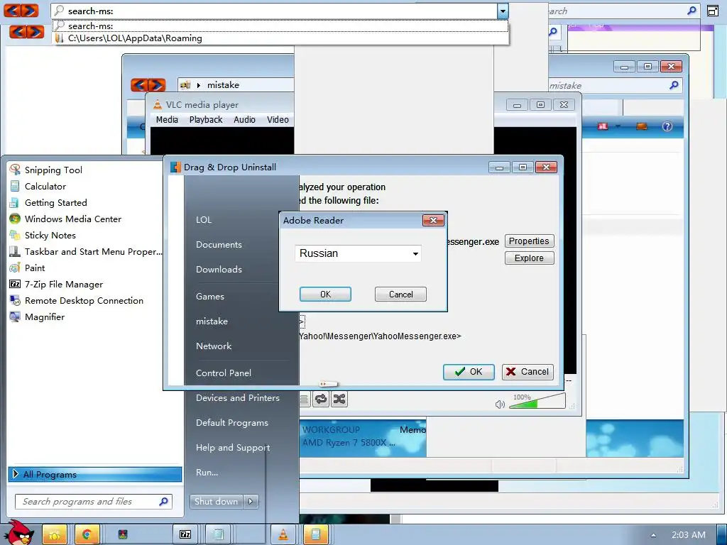Viewport: 727px width, 545px height.
Task: Launch Magnifier from Start menu
Action: (45, 317)
